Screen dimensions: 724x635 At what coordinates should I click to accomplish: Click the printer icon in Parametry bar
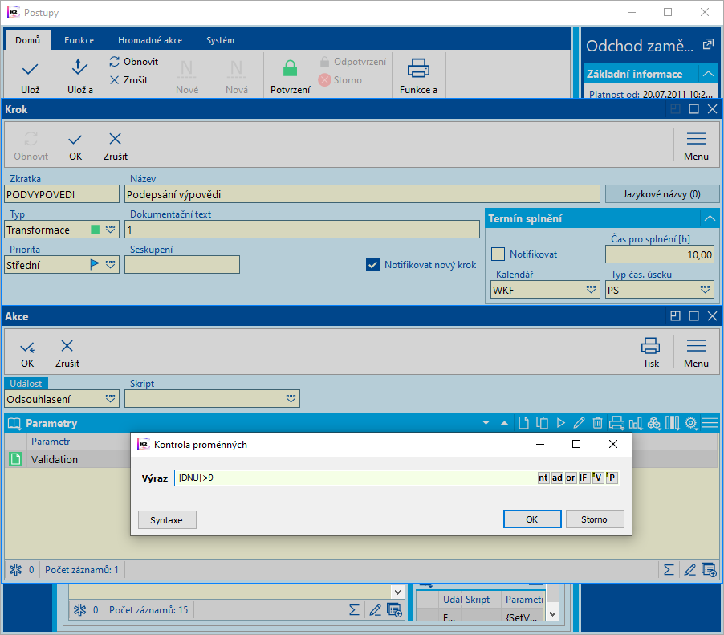coord(616,422)
